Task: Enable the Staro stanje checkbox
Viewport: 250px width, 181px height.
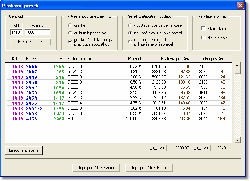Action: 204,29
